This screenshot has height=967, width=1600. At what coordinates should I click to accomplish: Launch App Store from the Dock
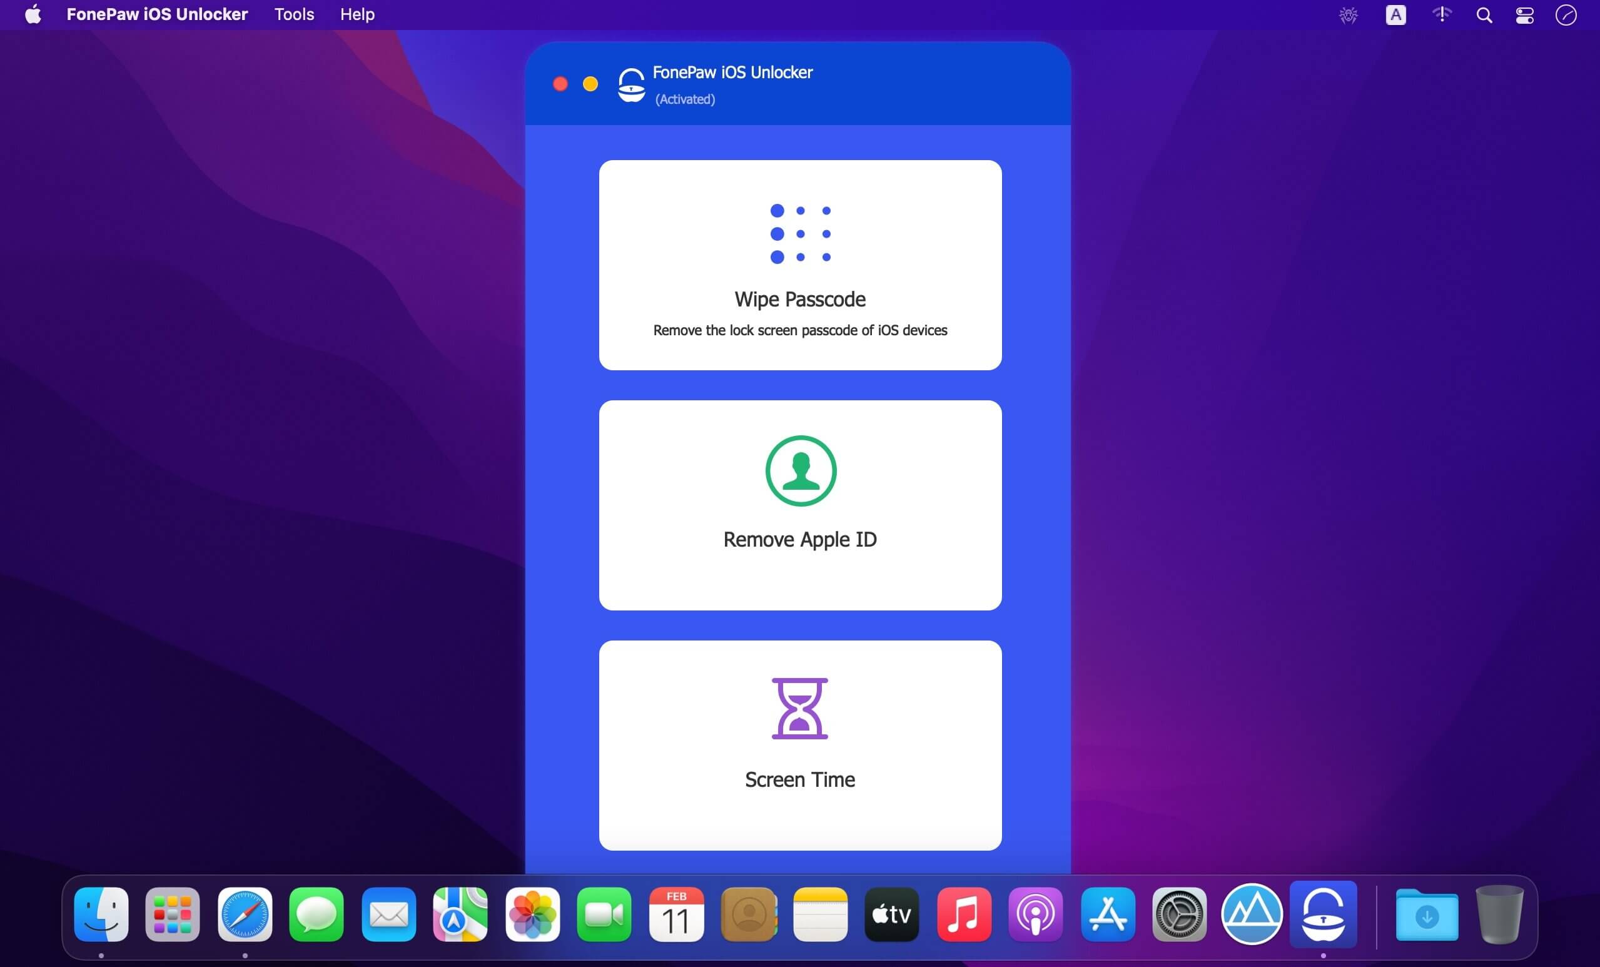click(x=1108, y=914)
